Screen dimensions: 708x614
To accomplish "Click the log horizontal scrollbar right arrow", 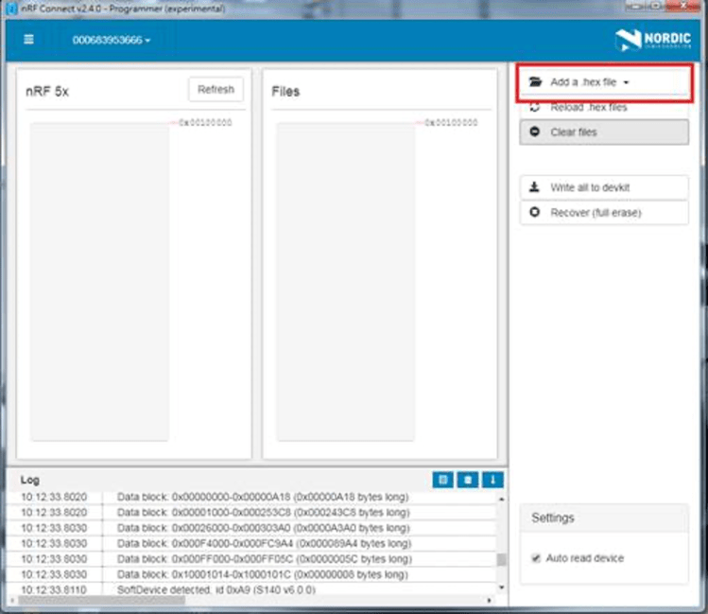I will (x=490, y=601).
